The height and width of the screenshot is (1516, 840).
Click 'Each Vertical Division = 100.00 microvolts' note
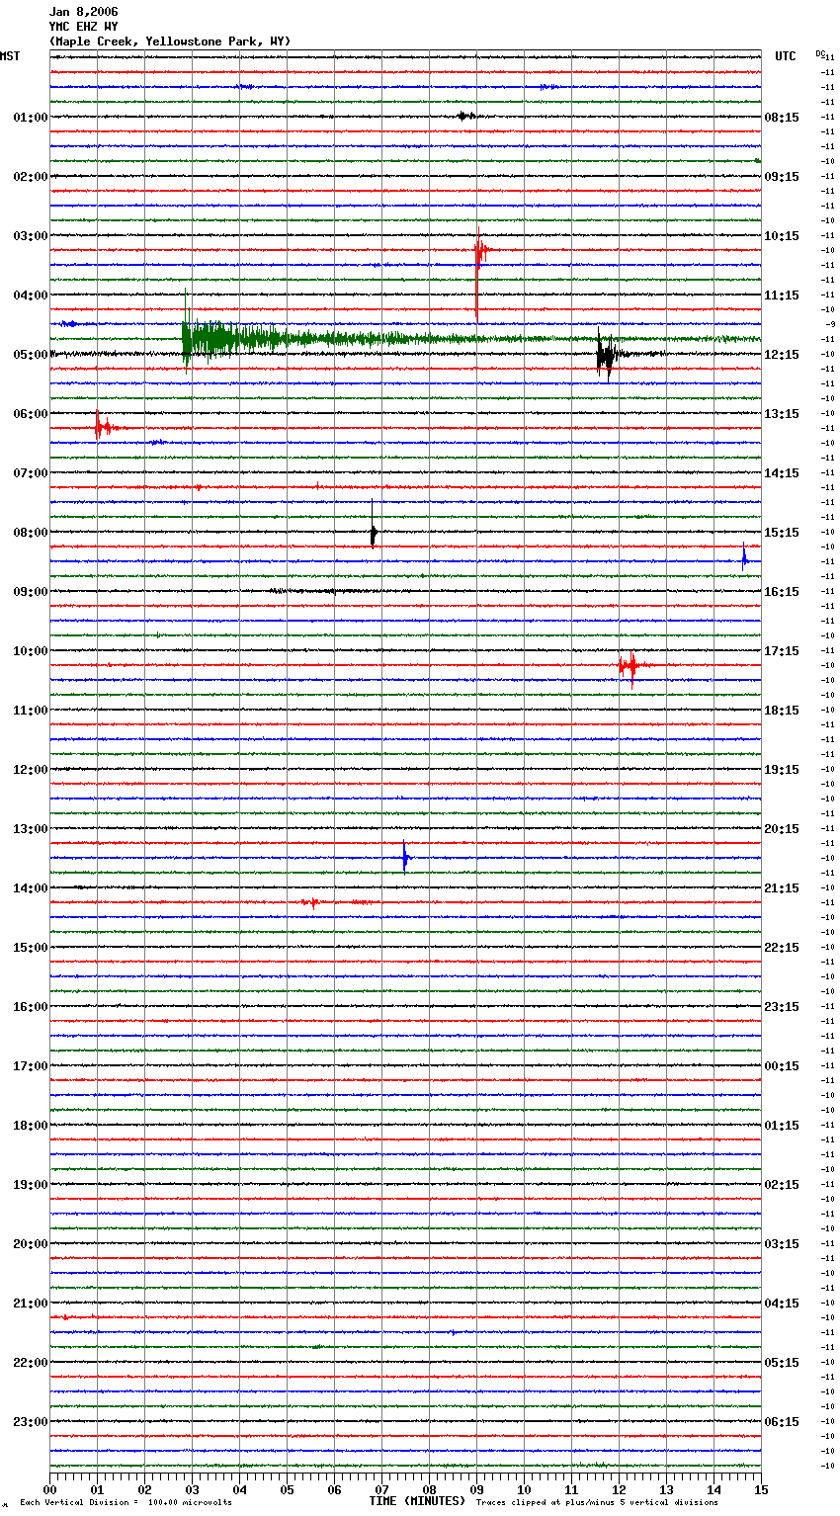pos(126,1503)
